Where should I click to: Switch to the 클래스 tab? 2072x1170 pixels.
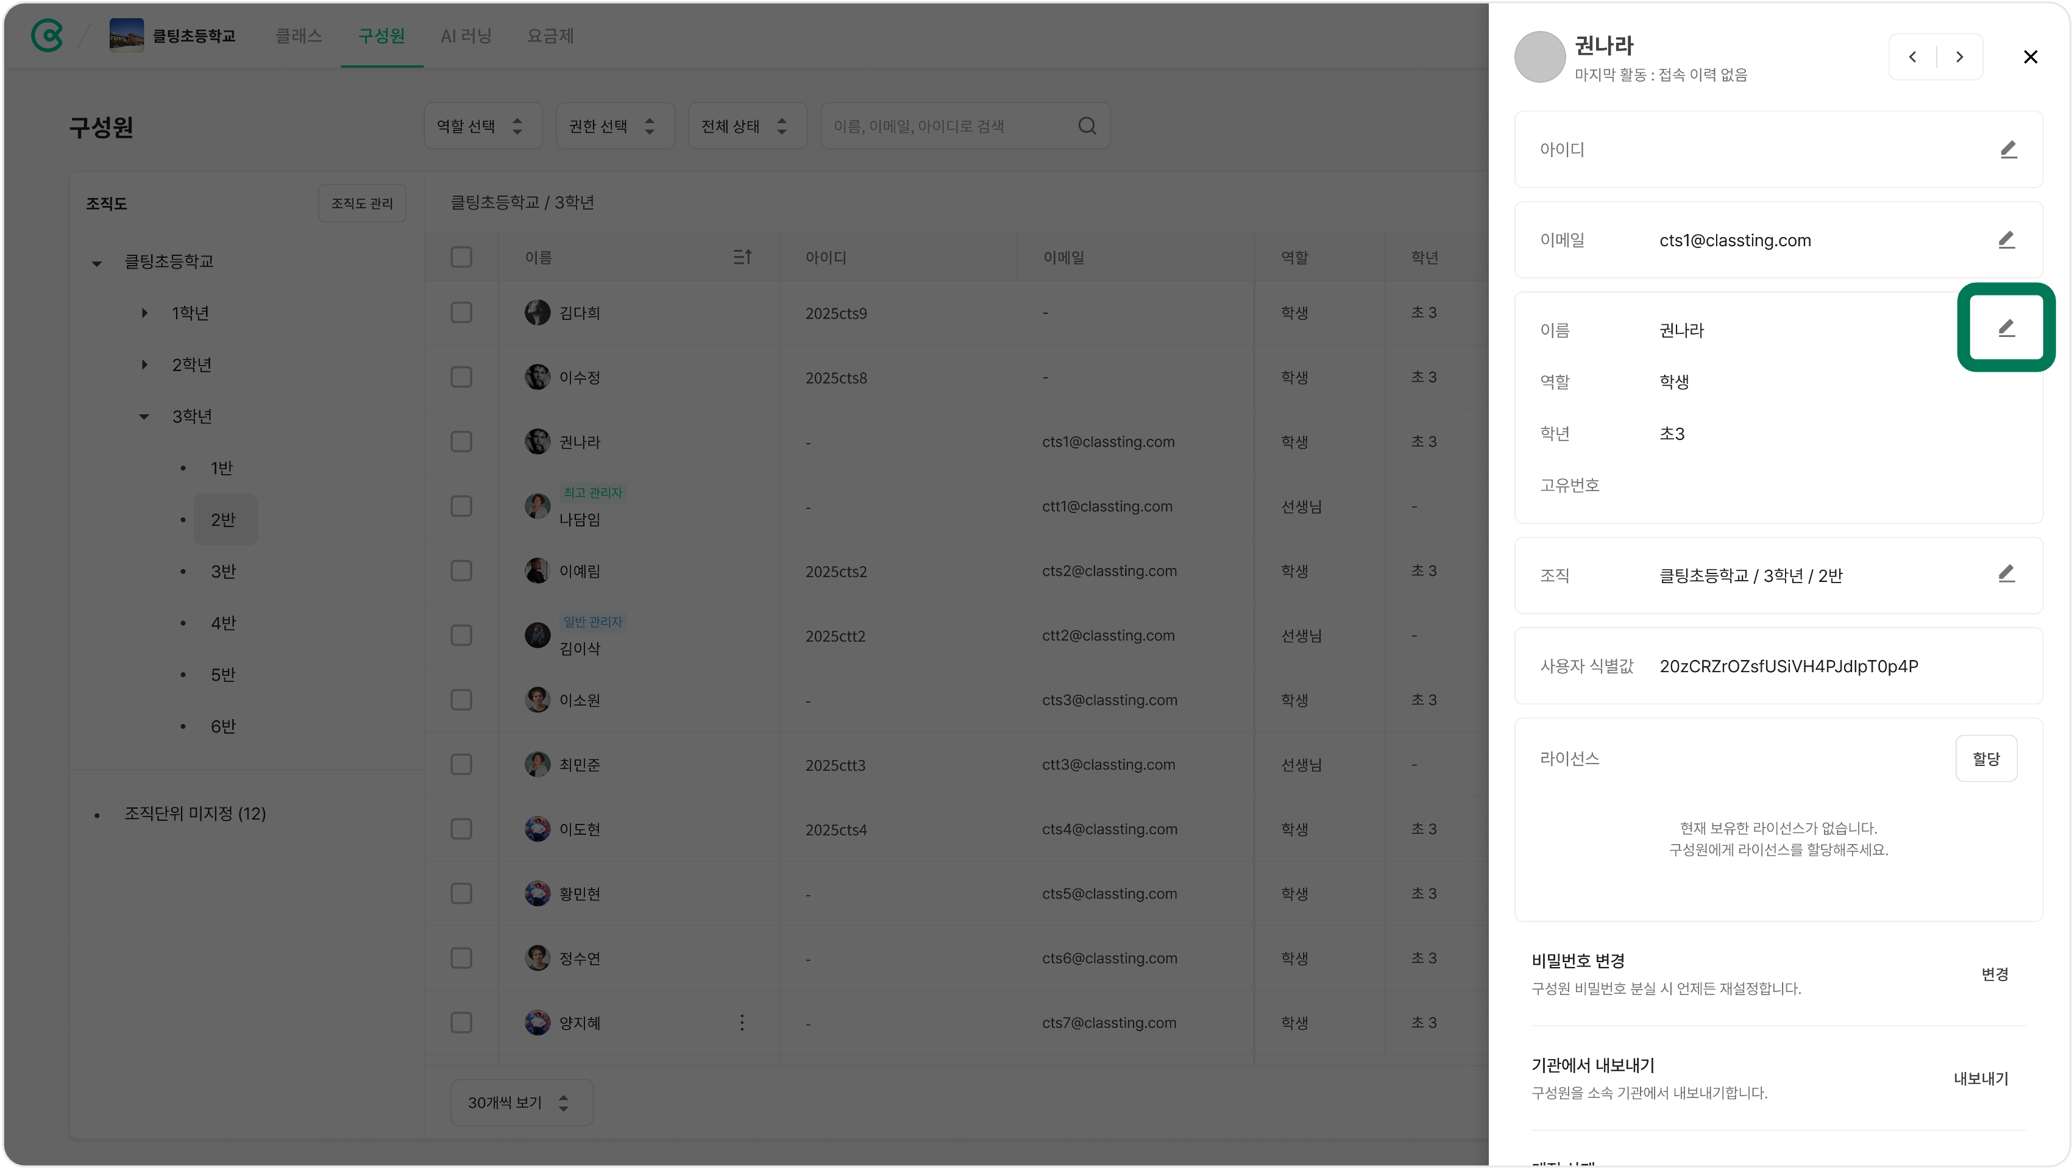coord(299,35)
